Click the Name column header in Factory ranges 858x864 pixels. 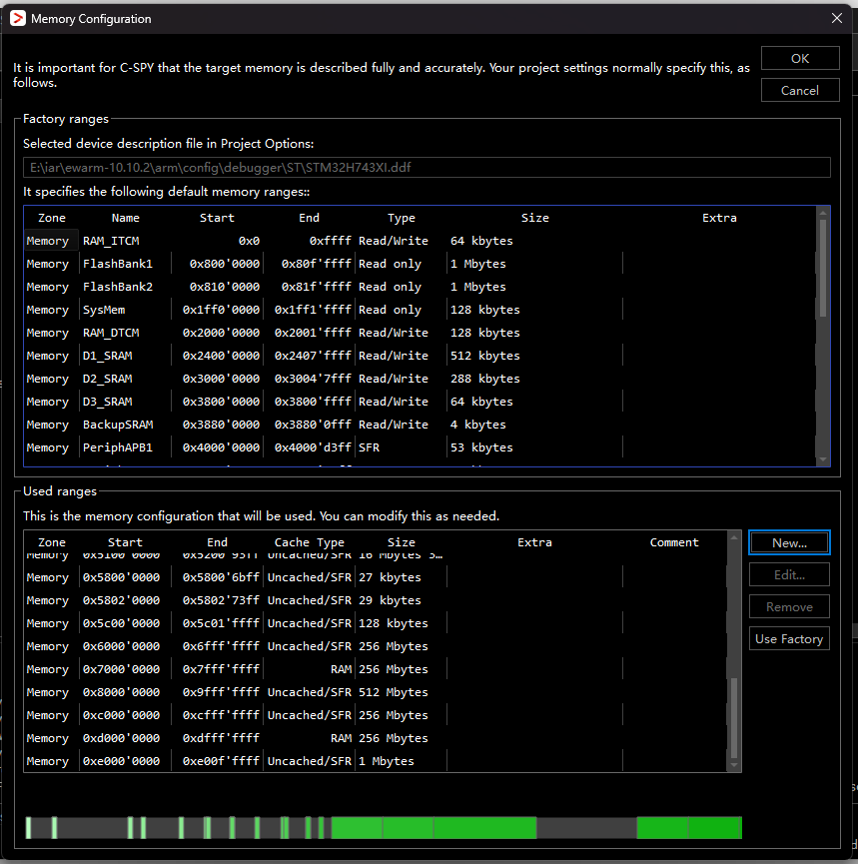(126, 218)
